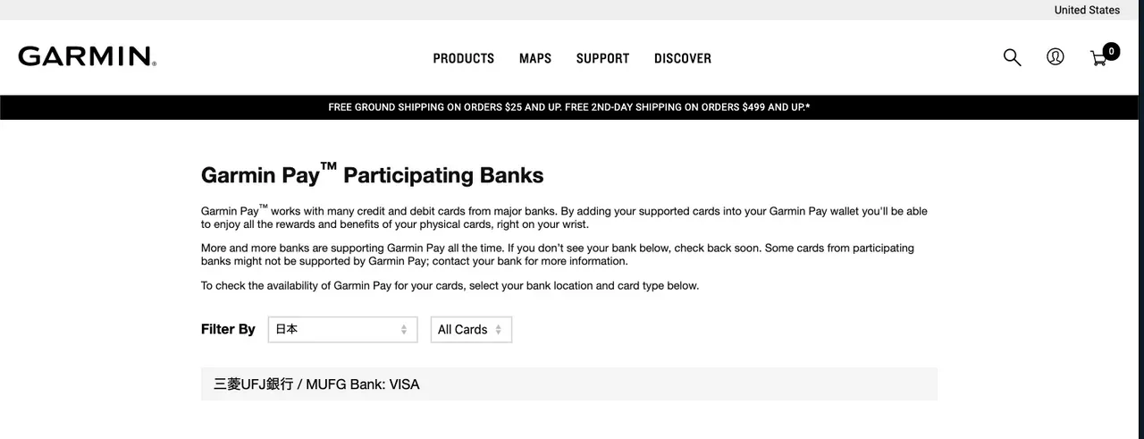The width and height of the screenshot is (1144, 439).
Task: Open the search magnifier icon
Action: click(x=1012, y=57)
